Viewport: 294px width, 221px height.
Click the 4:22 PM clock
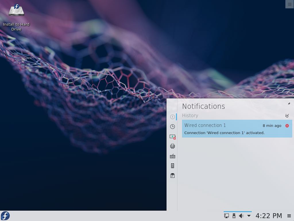[269, 216]
